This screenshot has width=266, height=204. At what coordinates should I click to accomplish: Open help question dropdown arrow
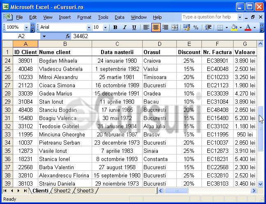[240, 17]
